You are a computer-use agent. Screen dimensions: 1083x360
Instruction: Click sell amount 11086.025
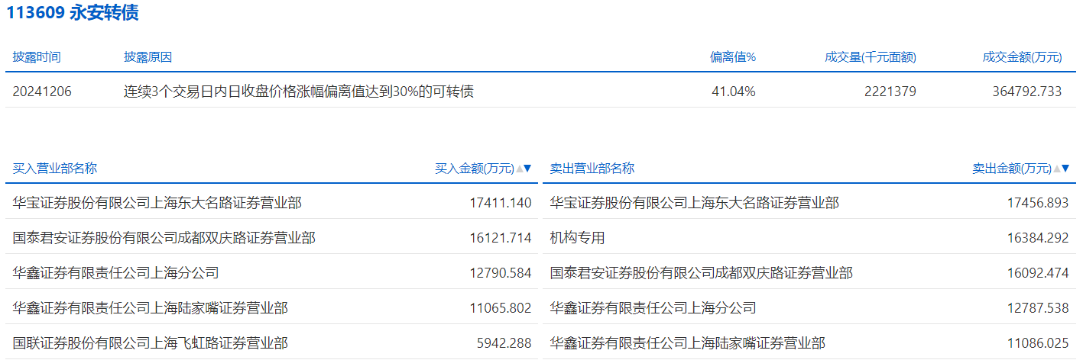[x=1038, y=343]
